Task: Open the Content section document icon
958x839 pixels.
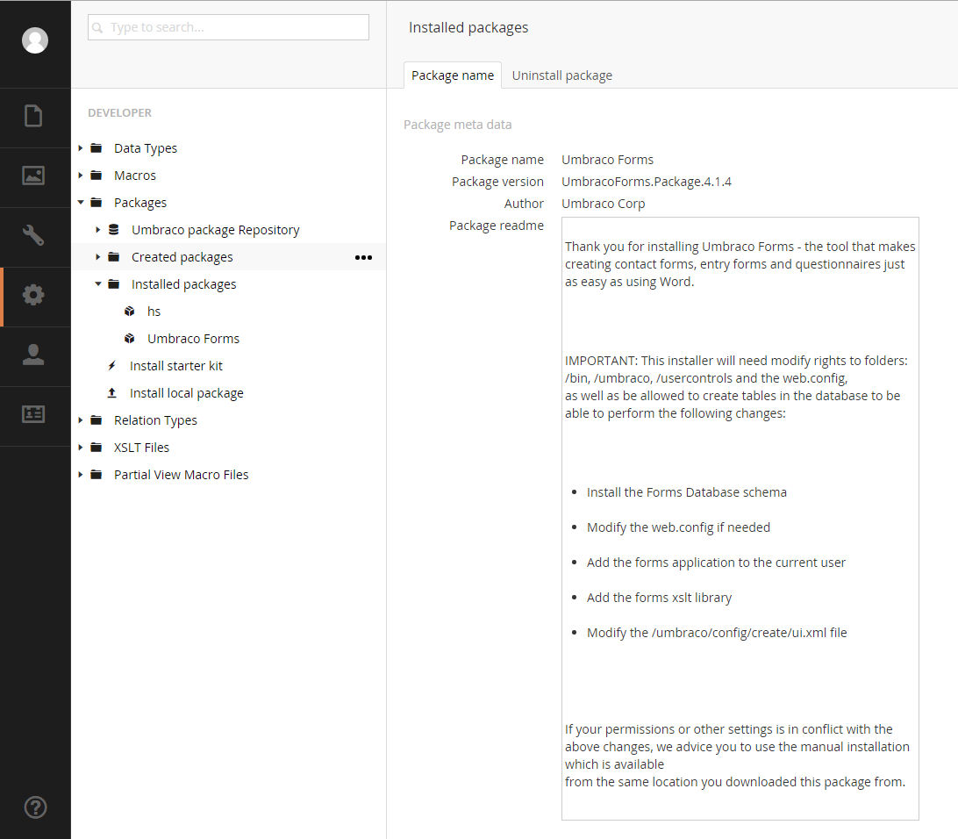Action: [x=33, y=116]
